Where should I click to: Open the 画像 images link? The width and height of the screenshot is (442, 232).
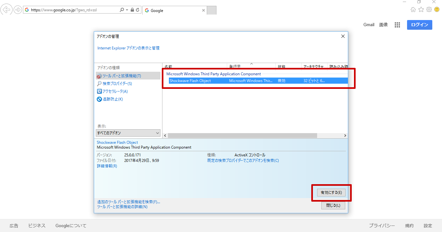(383, 25)
